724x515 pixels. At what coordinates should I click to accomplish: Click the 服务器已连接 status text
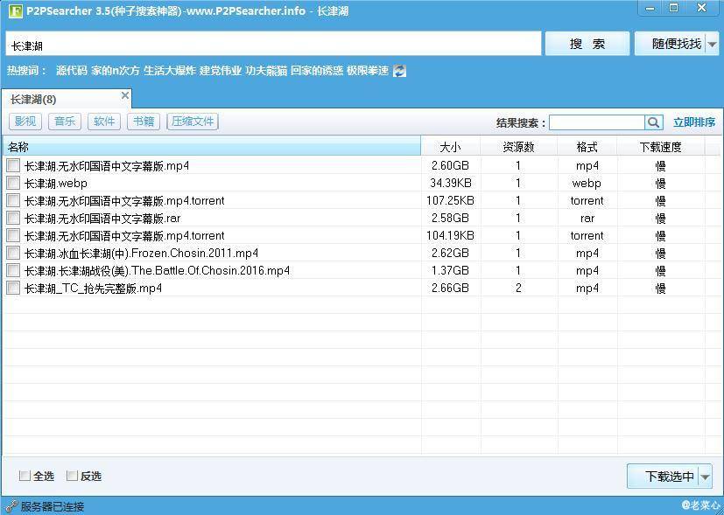53,507
